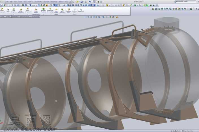Open the dropdown next to Undo
Viewport: 199px width, 132px height.
click(92, 2)
